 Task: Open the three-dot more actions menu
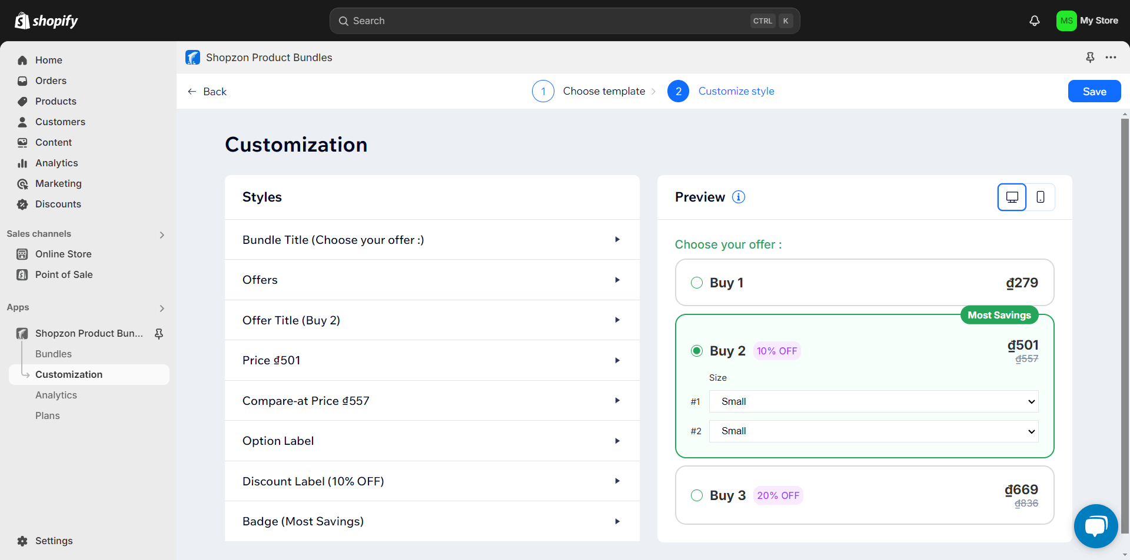(x=1111, y=57)
